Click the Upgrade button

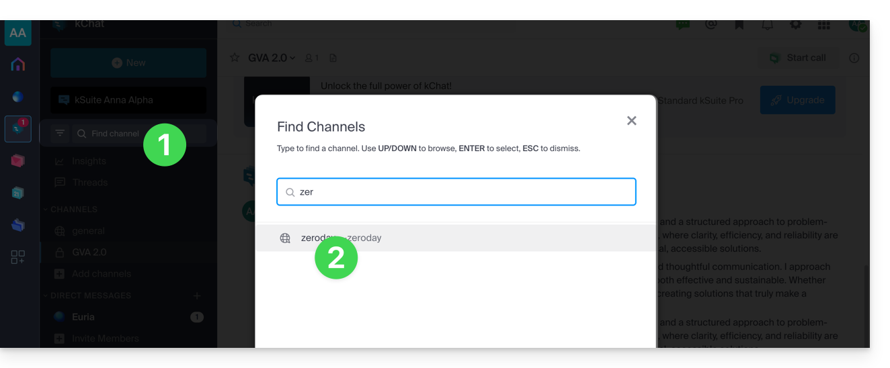(797, 100)
